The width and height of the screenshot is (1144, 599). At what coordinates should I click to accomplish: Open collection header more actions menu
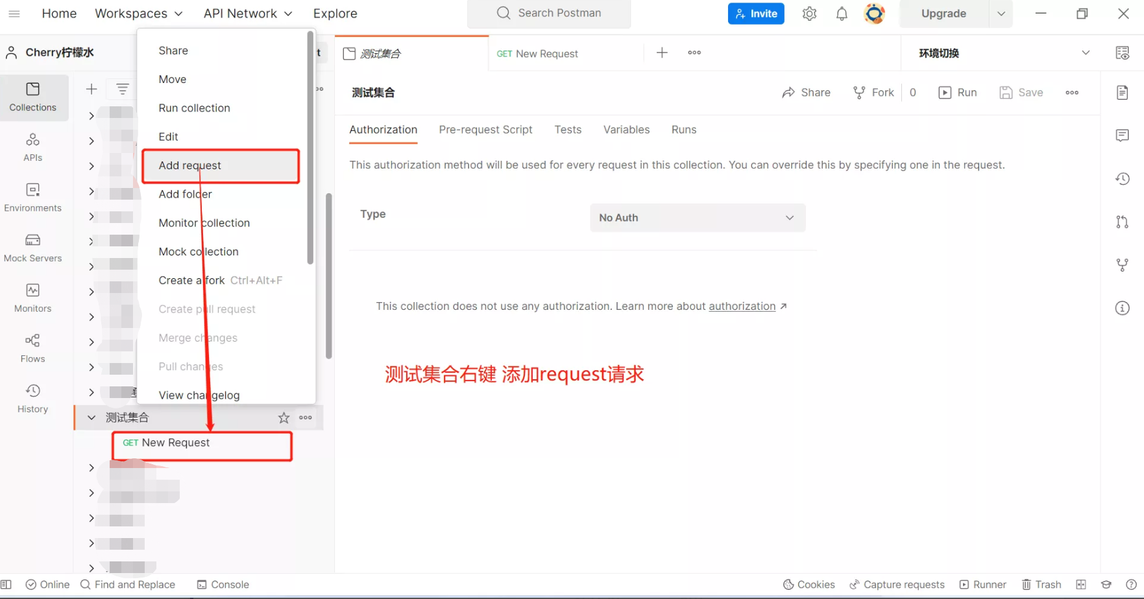click(x=1072, y=93)
